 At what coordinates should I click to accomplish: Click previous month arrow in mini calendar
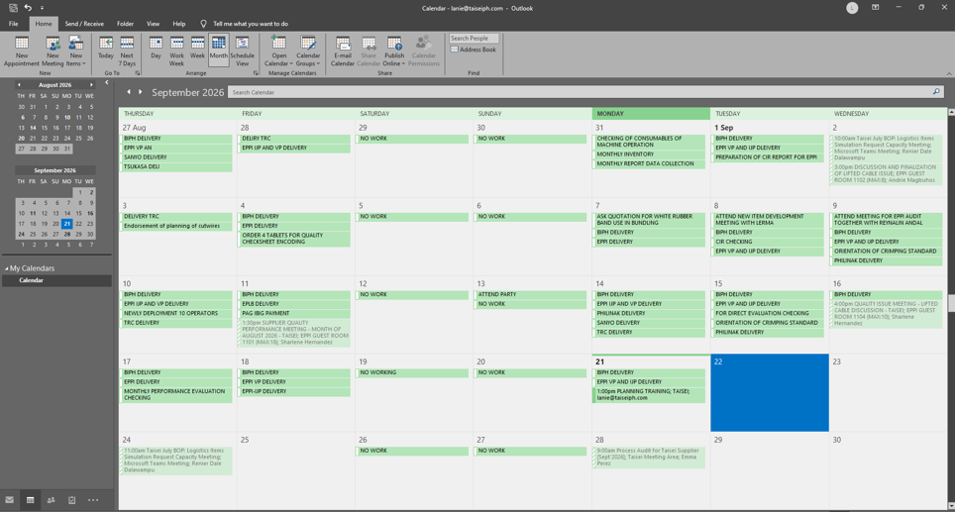(x=19, y=85)
